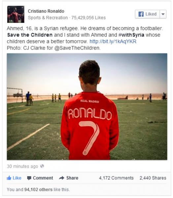Click the Share text button
Image resolution: width=173 pixels, height=198 pixels.
72,178
